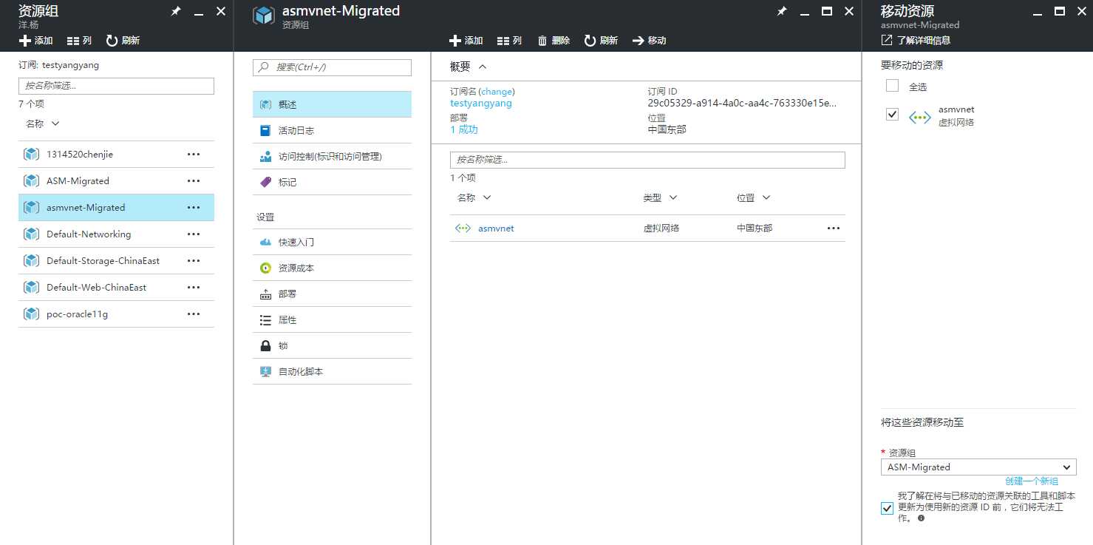
Task: Click 添加 in the asmvnet-Migrated blade toolbar
Action: 466,41
